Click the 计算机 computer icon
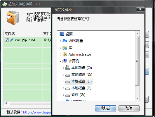Screen dimensions: 155x117 65,61
